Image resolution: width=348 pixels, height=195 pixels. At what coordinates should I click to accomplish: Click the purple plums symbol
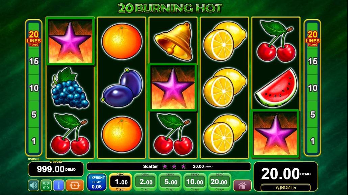tap(122, 88)
